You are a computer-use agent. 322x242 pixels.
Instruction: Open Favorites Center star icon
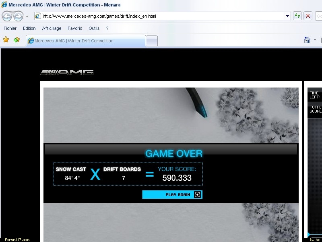(6, 40)
